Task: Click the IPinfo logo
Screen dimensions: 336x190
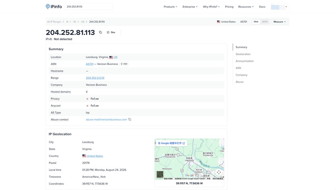Action: tap(54, 7)
